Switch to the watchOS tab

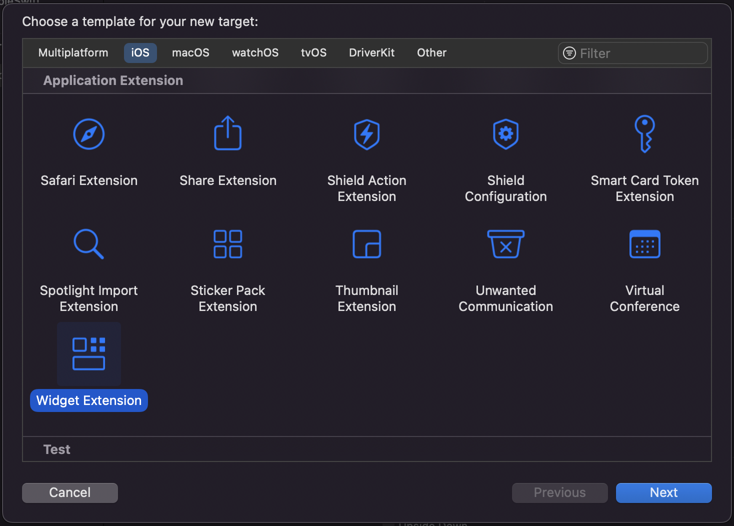tap(255, 52)
